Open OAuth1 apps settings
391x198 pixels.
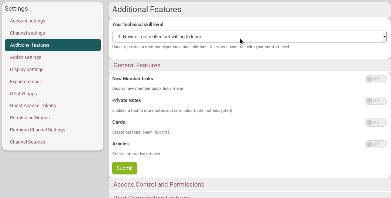click(x=23, y=94)
